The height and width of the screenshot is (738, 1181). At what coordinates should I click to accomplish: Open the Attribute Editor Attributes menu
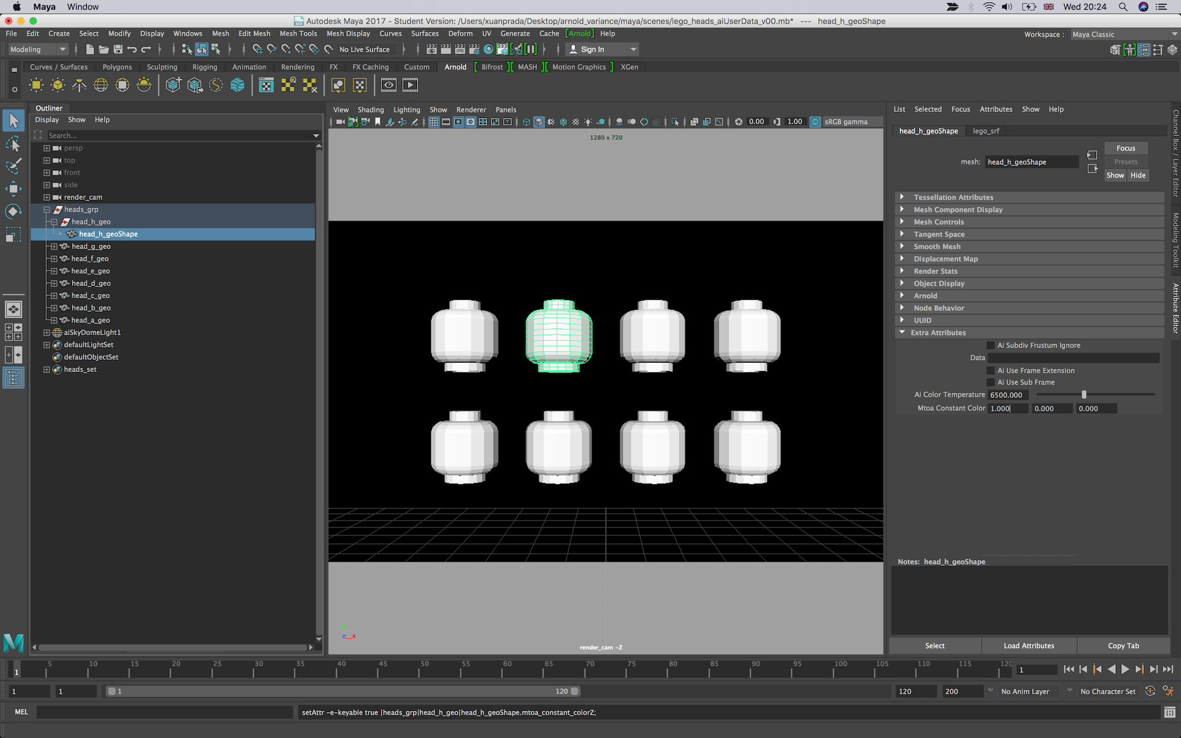pyautogui.click(x=996, y=109)
